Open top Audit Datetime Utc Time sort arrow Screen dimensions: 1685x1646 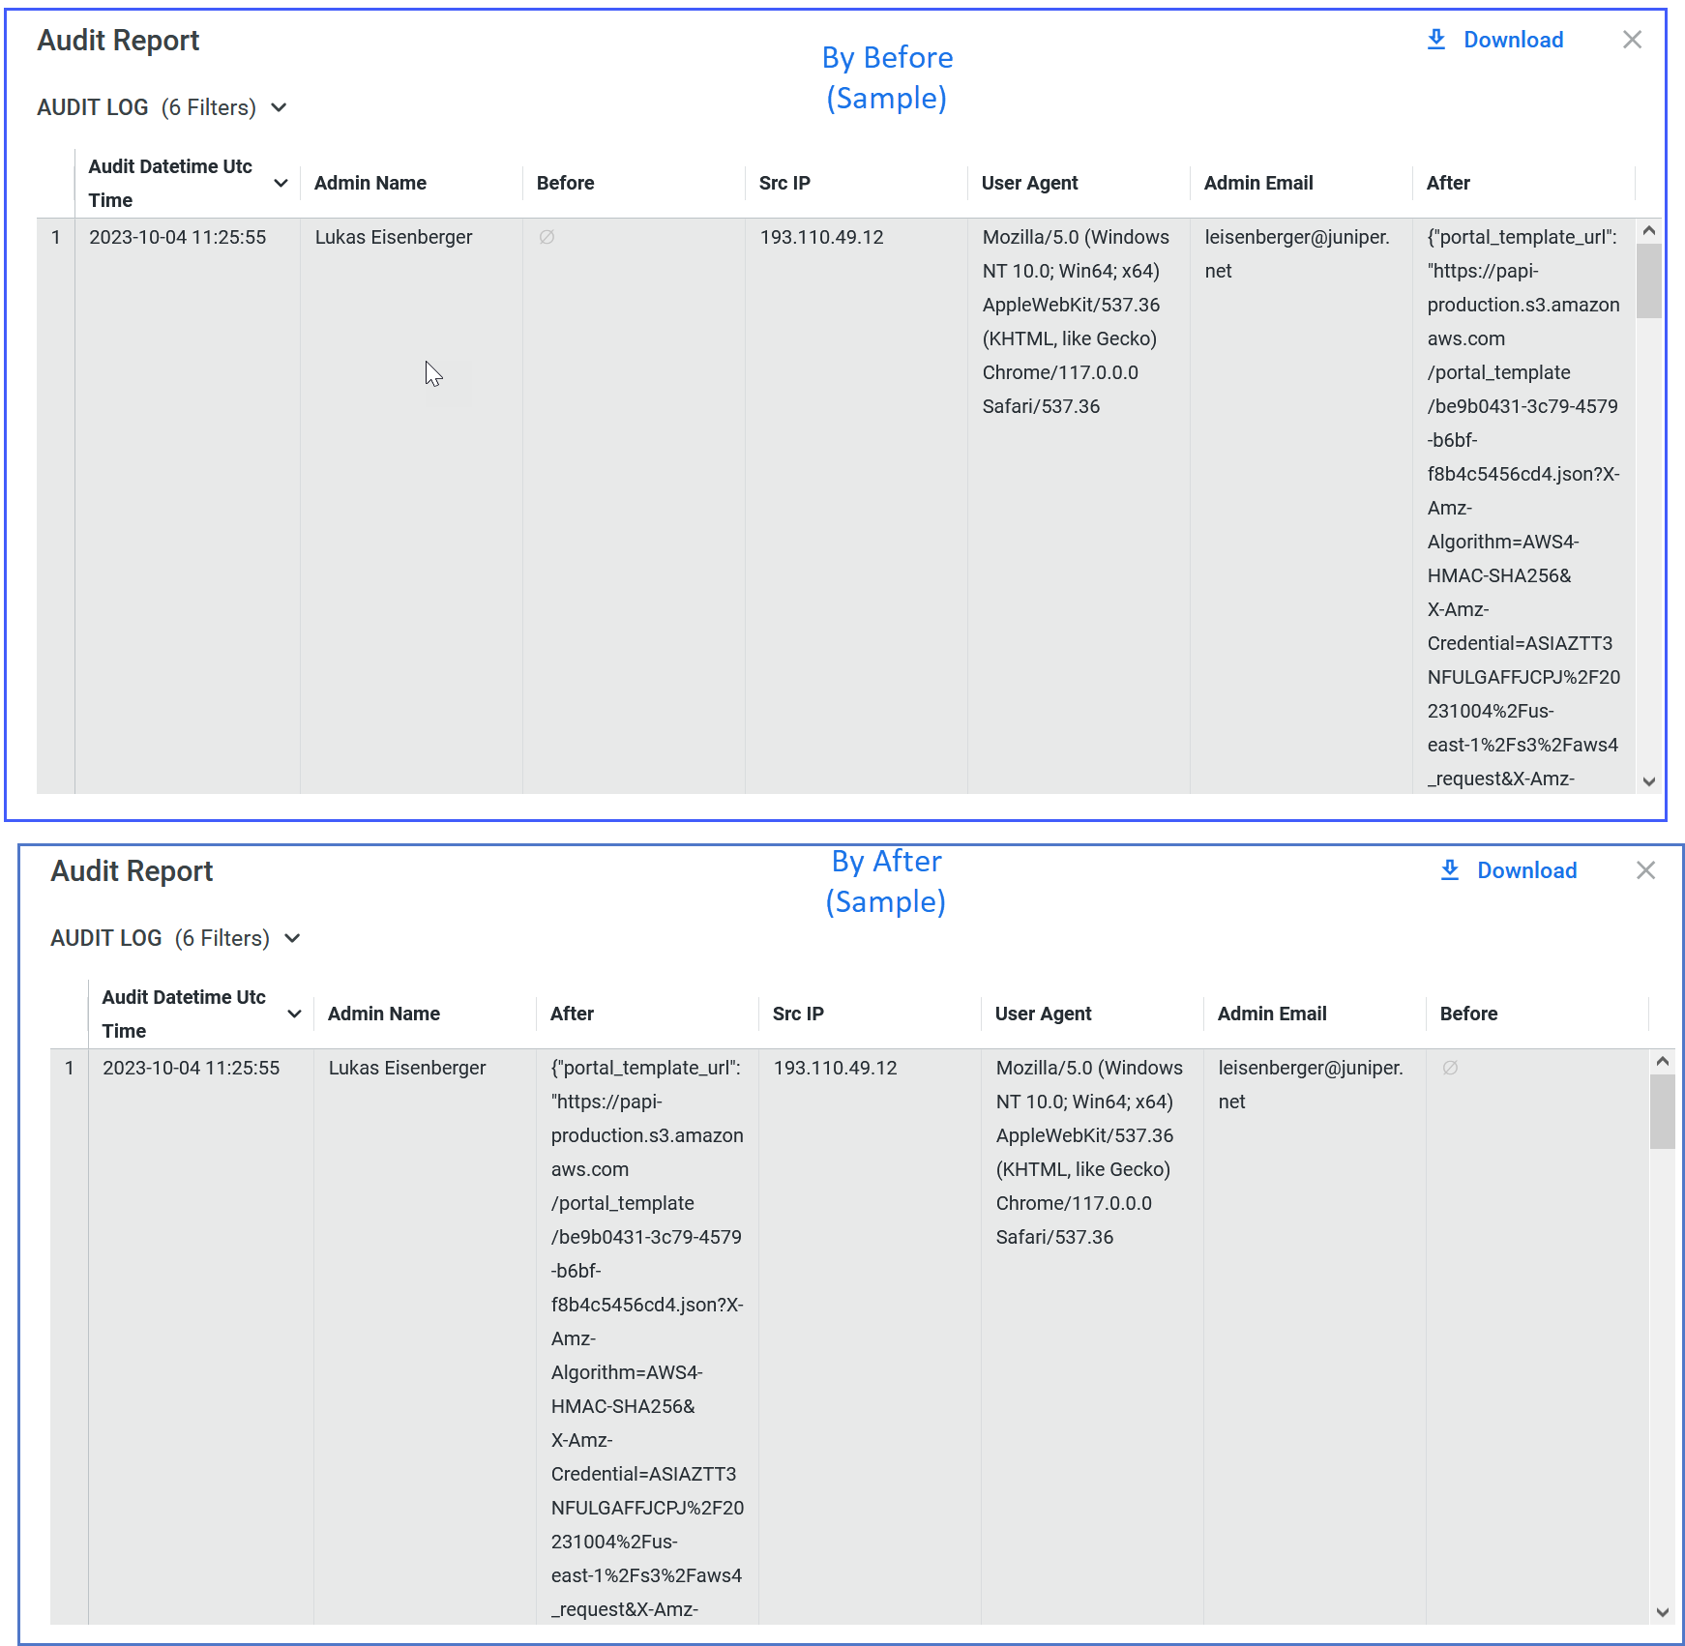tap(281, 183)
